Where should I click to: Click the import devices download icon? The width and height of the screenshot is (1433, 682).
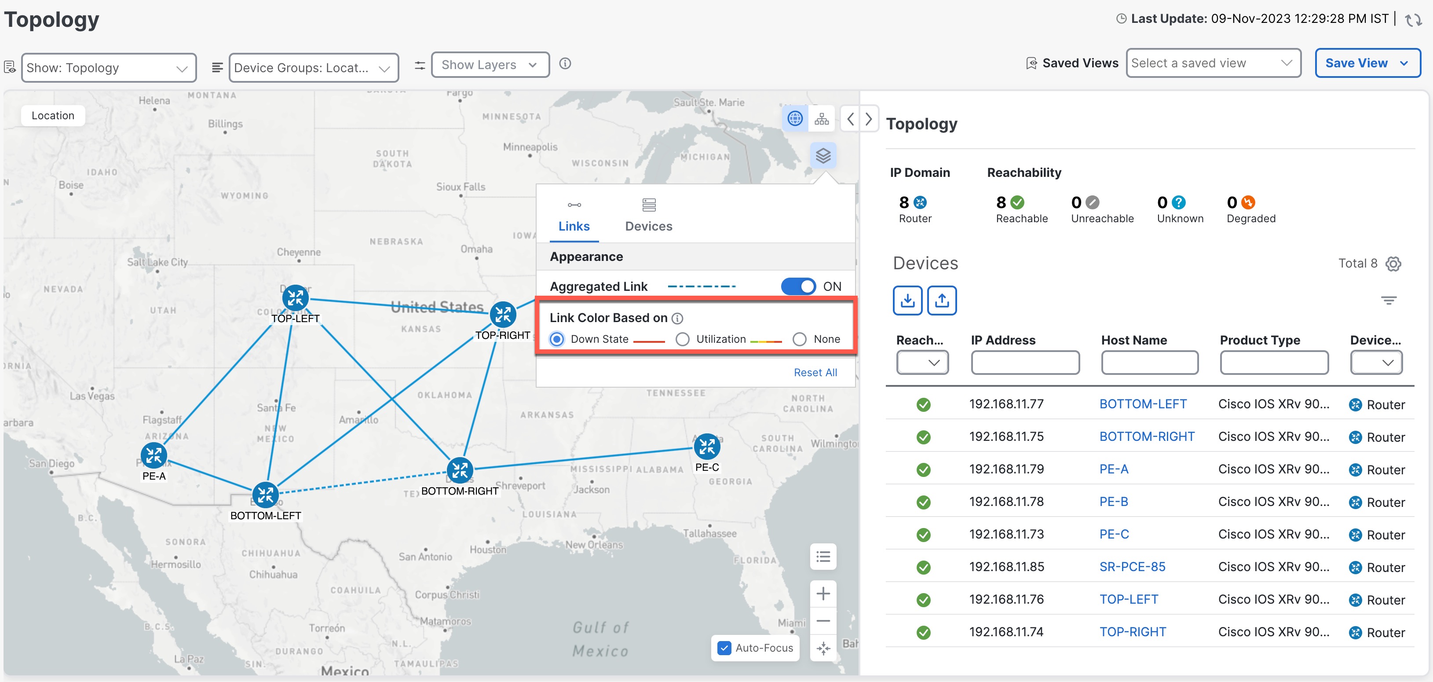click(x=907, y=301)
